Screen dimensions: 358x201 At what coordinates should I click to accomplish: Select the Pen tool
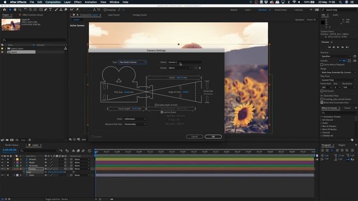click(x=46, y=10)
